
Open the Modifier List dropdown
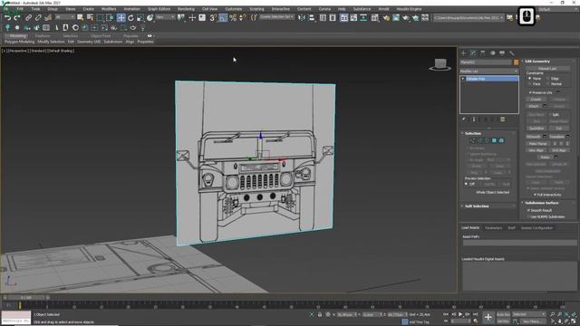click(488, 71)
